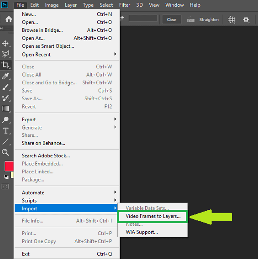Toggle Quick Mask mode icon
The width and height of the screenshot is (258, 259).
5,186
